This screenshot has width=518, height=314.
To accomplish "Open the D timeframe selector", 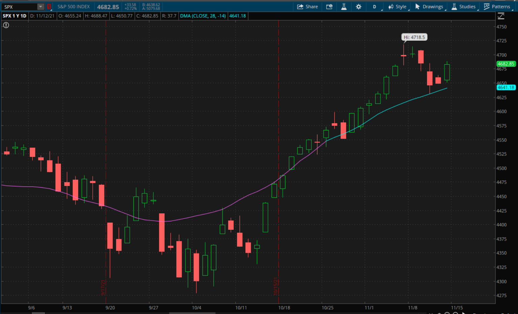I will coord(375,7).
